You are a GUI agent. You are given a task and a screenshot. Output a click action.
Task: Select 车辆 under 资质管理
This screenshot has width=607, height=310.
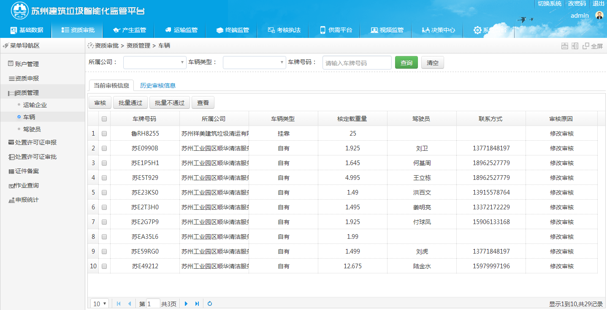pos(29,117)
